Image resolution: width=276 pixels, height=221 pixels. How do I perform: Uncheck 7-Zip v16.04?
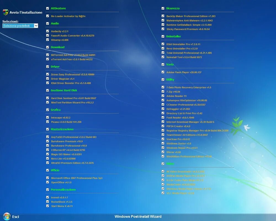coord(163,91)
